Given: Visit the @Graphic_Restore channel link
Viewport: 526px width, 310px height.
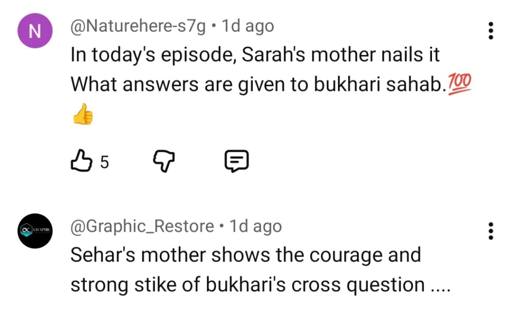Looking at the screenshot, I should (142, 226).
